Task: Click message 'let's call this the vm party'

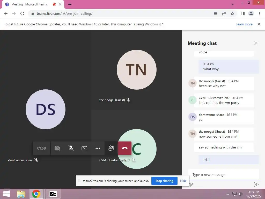Action: click(x=219, y=103)
